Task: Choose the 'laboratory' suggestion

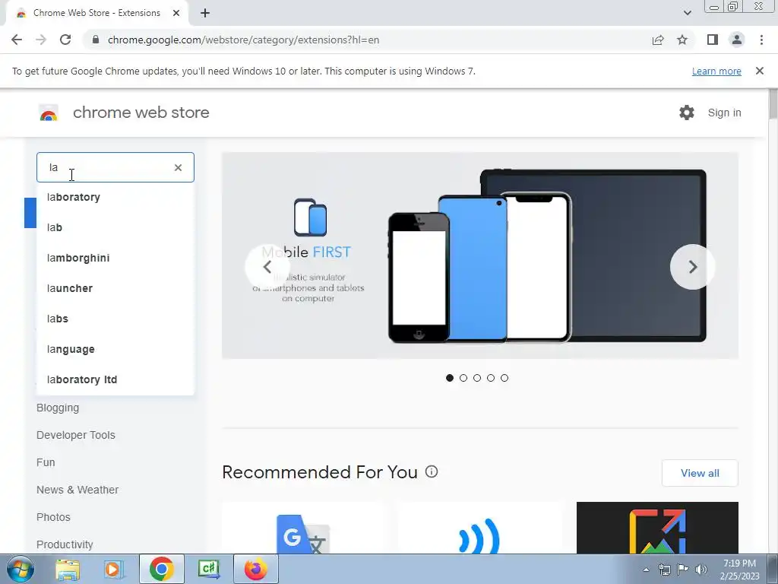Action: click(115, 197)
